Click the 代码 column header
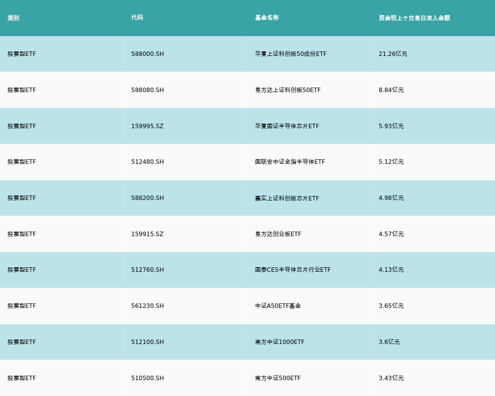The height and width of the screenshot is (396, 495). 137,18
